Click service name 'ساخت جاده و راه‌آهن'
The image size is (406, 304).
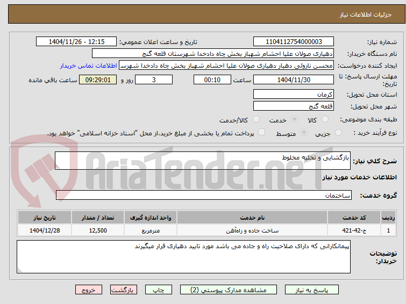[x=252, y=230]
